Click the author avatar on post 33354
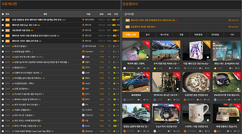 [83, 67]
